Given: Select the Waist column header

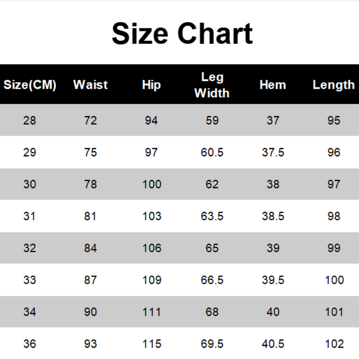Looking at the screenshot, I should click(91, 85).
